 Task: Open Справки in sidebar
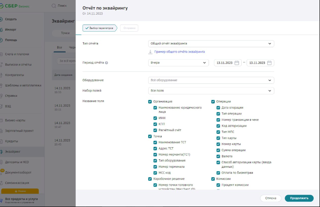[x=11, y=96]
